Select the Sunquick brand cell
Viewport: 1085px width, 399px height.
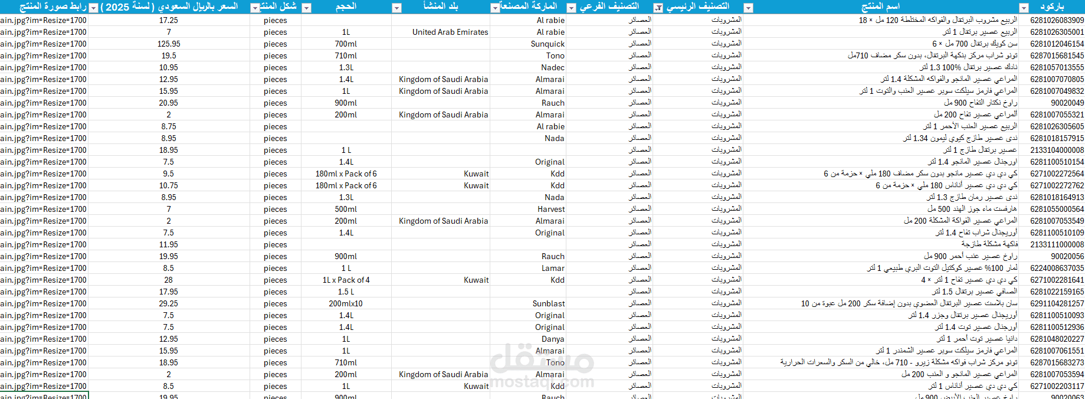pos(528,44)
